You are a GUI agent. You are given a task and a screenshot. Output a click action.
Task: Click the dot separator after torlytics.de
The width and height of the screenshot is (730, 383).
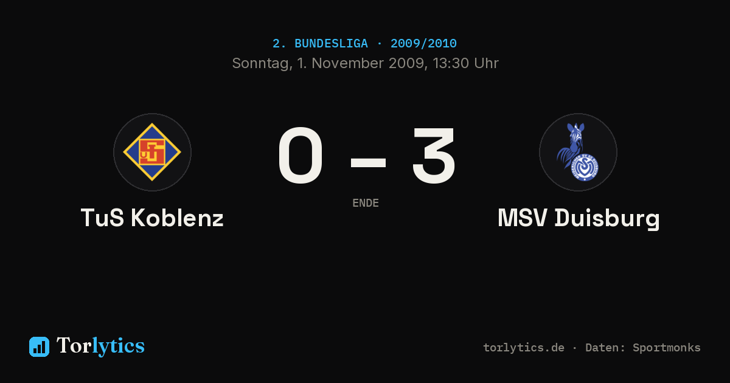(575, 348)
